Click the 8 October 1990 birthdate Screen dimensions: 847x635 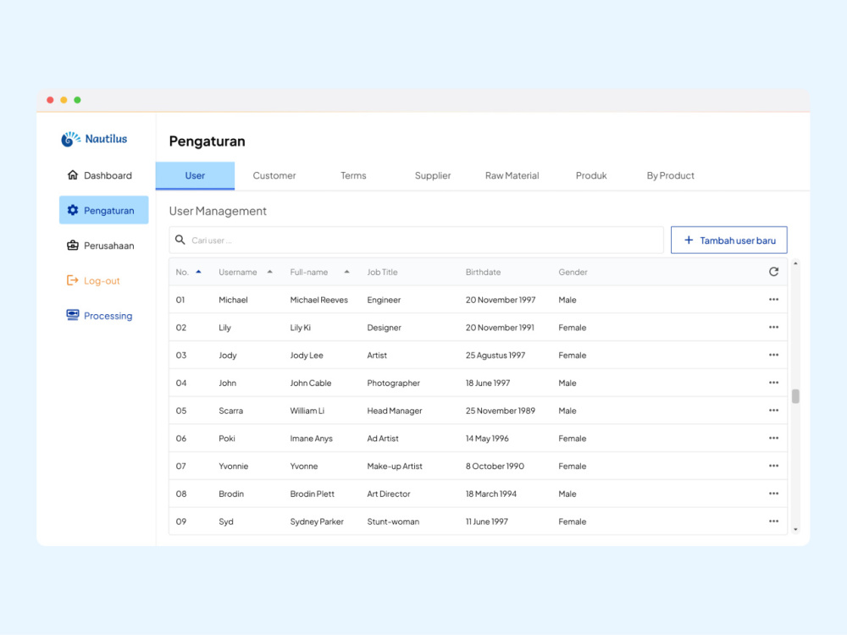pos(495,466)
